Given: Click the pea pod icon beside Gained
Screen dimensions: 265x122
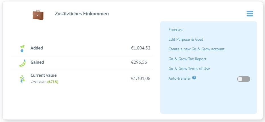Looking at the screenshot, I should pos(22,63).
